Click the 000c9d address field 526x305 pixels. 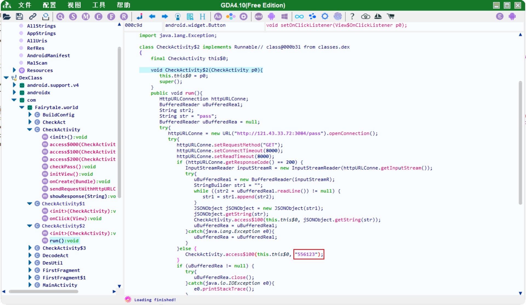point(143,25)
